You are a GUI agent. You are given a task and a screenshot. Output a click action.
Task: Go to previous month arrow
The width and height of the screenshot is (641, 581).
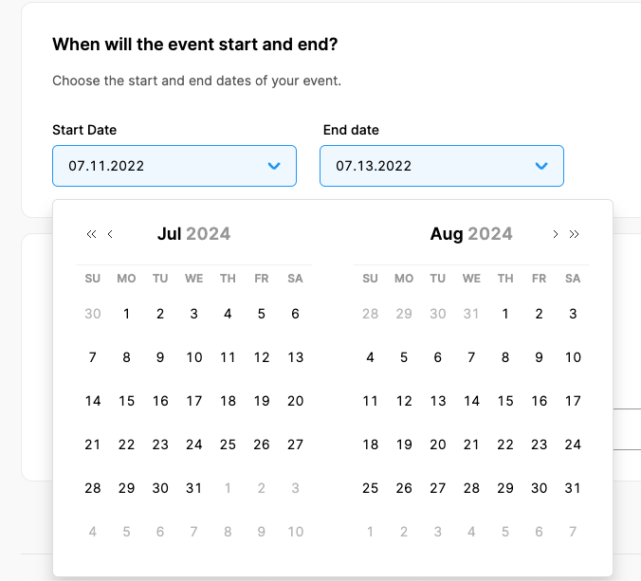point(110,234)
